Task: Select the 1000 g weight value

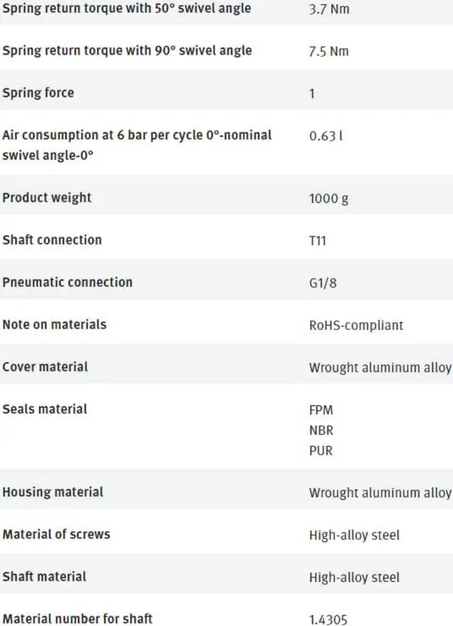Action: coord(328,198)
